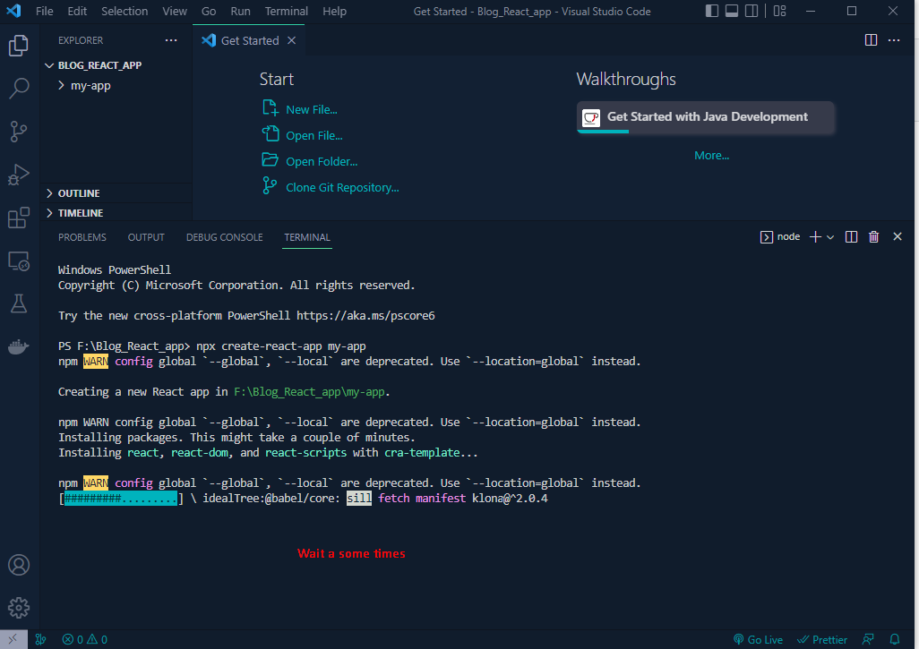Click the EXPLORER panel title

81,40
